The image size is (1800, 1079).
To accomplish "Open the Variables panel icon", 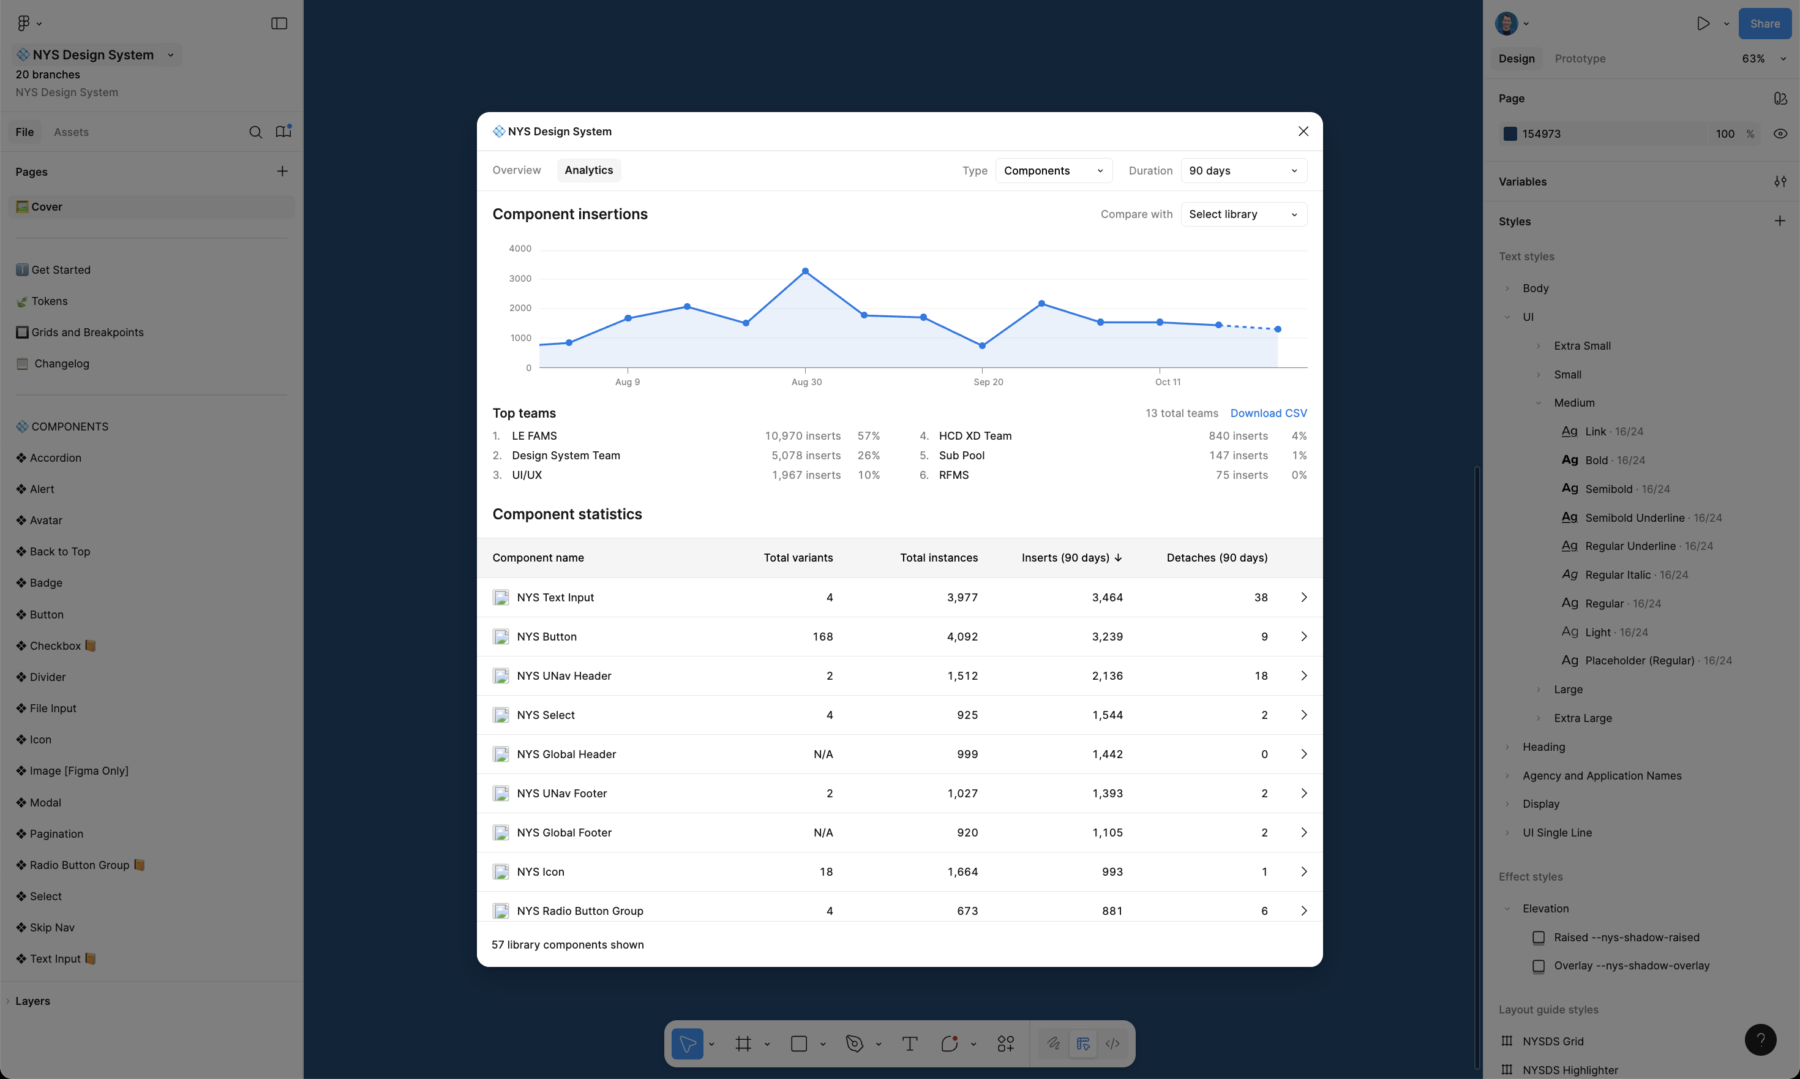I will tap(1780, 181).
